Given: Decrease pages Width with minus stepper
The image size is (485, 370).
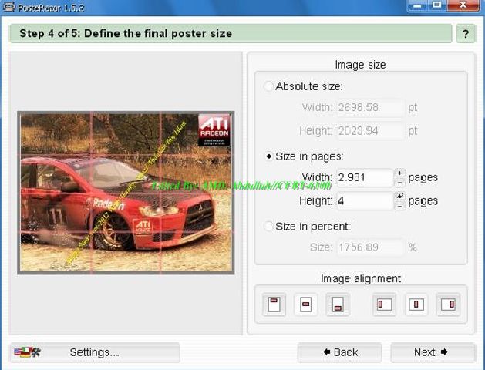Looking at the screenshot, I should tap(399, 183).
